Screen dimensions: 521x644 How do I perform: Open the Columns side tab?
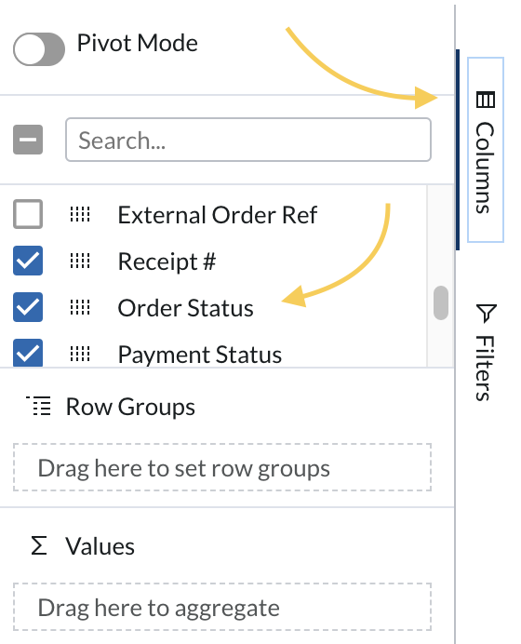pos(486,150)
